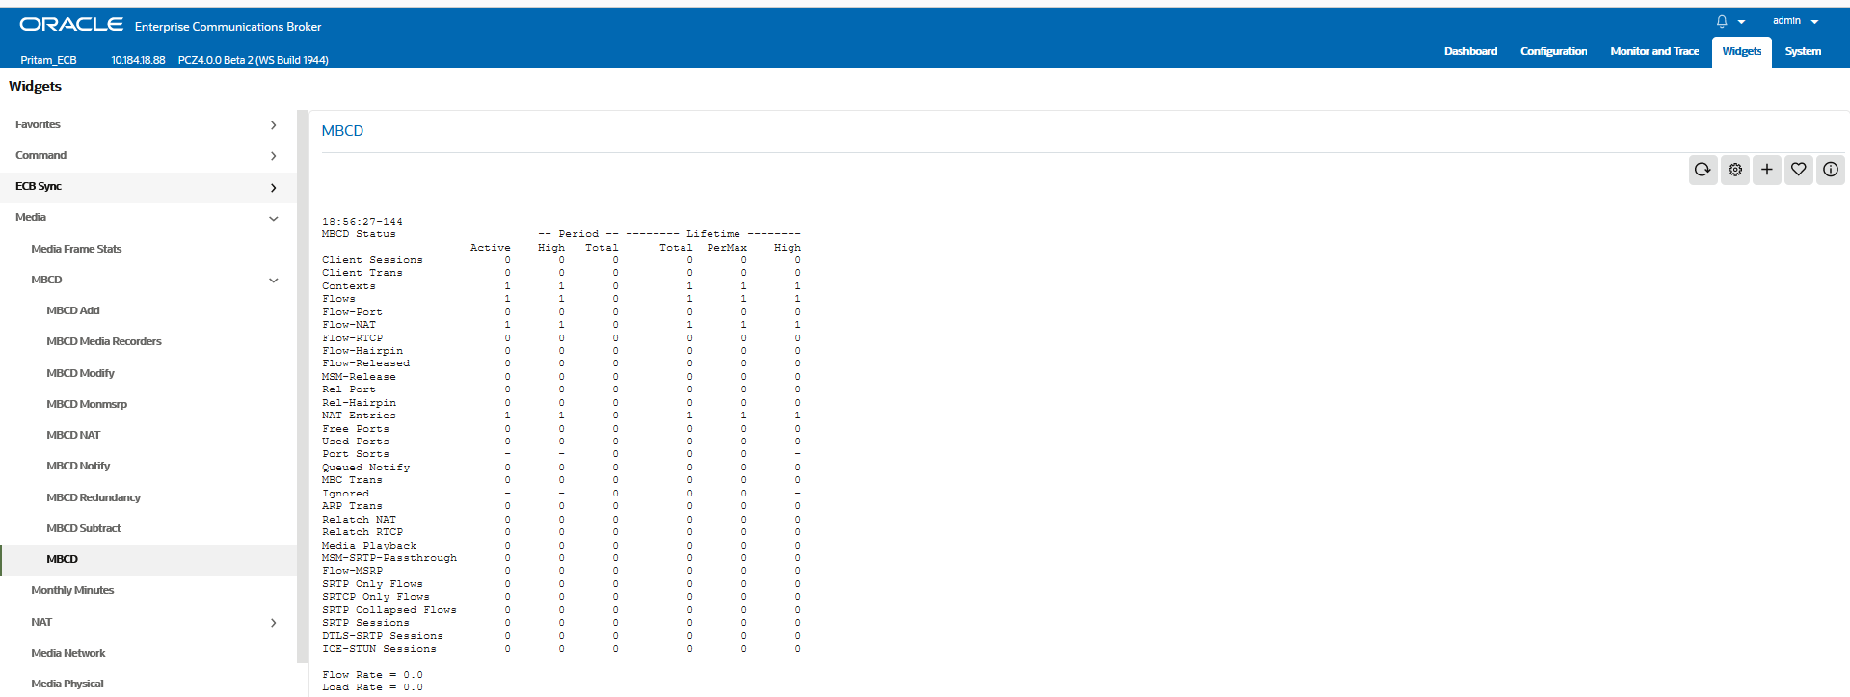The height and width of the screenshot is (697, 1850).
Task: Collapse the Media section chevron
Action: tap(274, 219)
